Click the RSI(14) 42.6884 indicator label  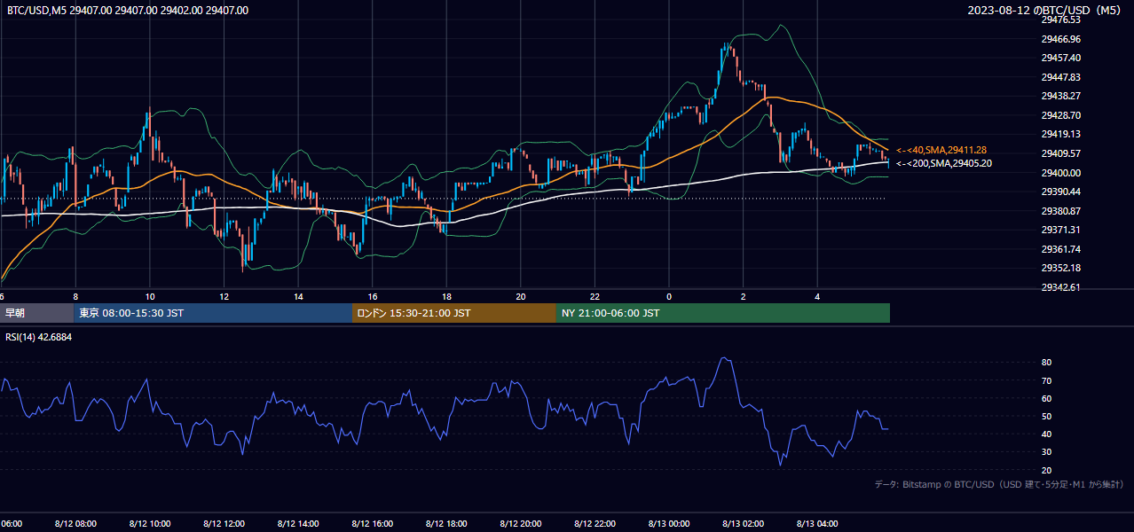[39, 337]
